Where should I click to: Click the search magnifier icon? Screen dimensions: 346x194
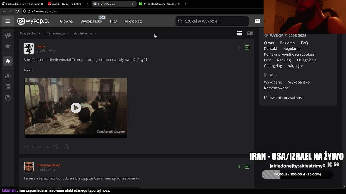click(180, 21)
